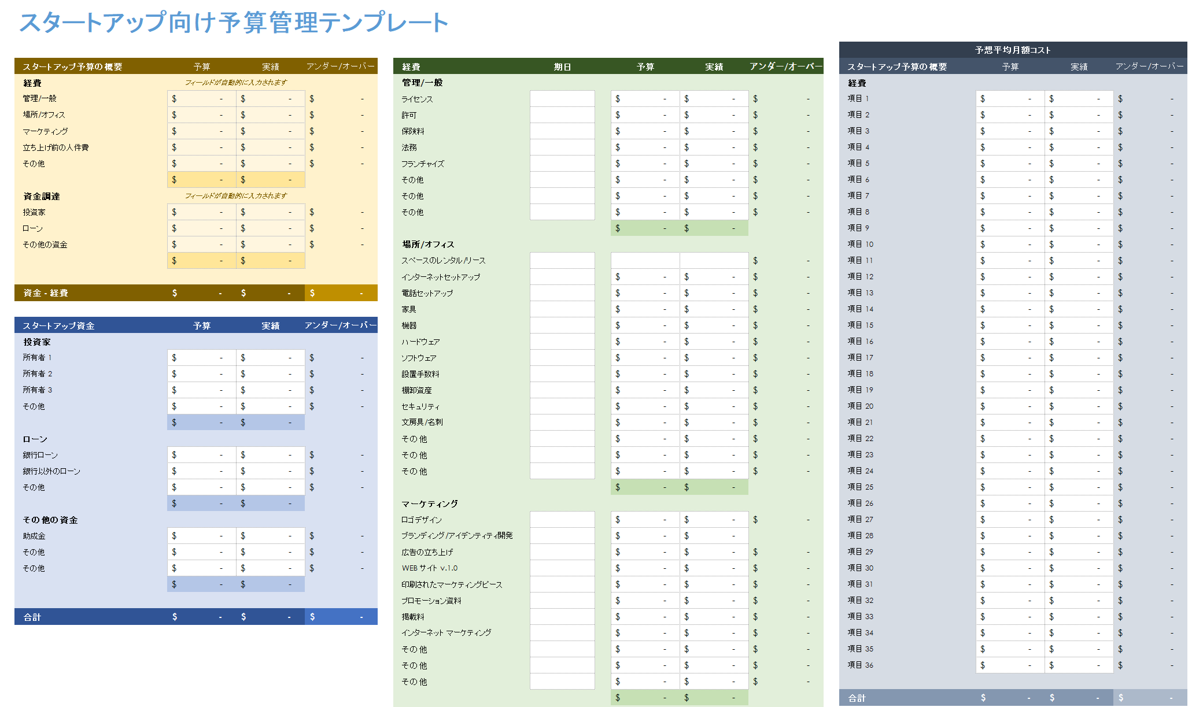Click the マーケティング section heading in the green table
This screenshot has height=707, width=1203.
coord(430,504)
